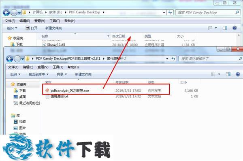Go forward in the PDF Candy Desktop window
Image resolution: width=243 pixels, height=161 pixels.
click(14, 13)
